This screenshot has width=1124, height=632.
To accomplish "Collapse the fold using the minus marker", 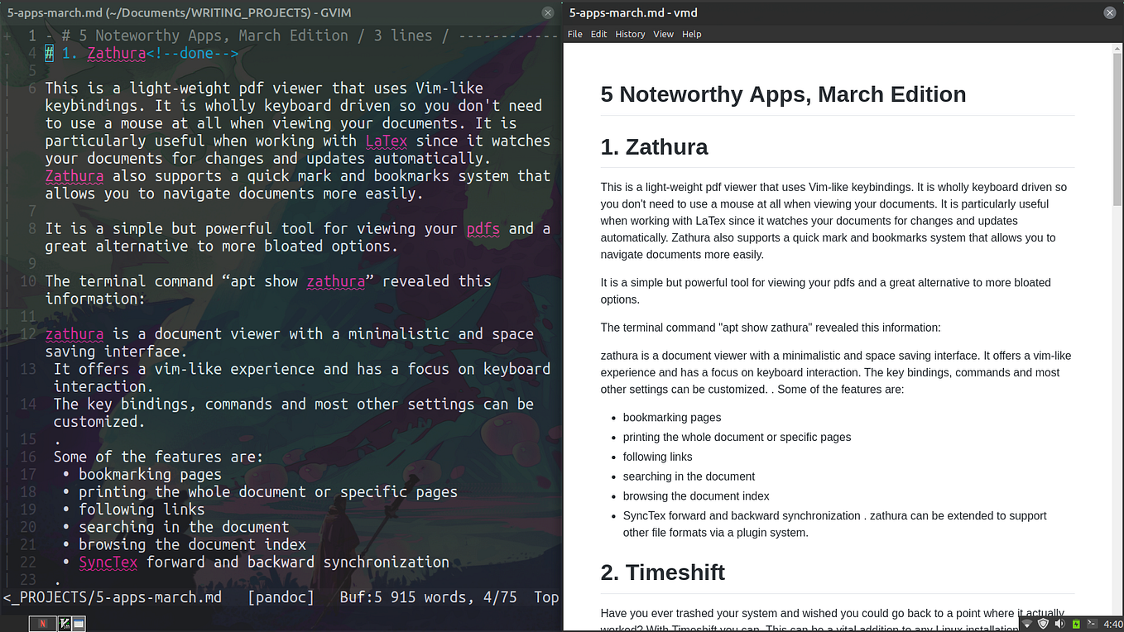I will [x=6, y=53].
